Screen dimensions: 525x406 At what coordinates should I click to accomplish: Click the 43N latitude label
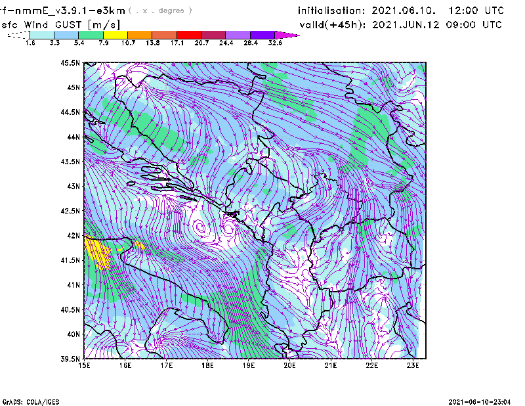coord(73,186)
